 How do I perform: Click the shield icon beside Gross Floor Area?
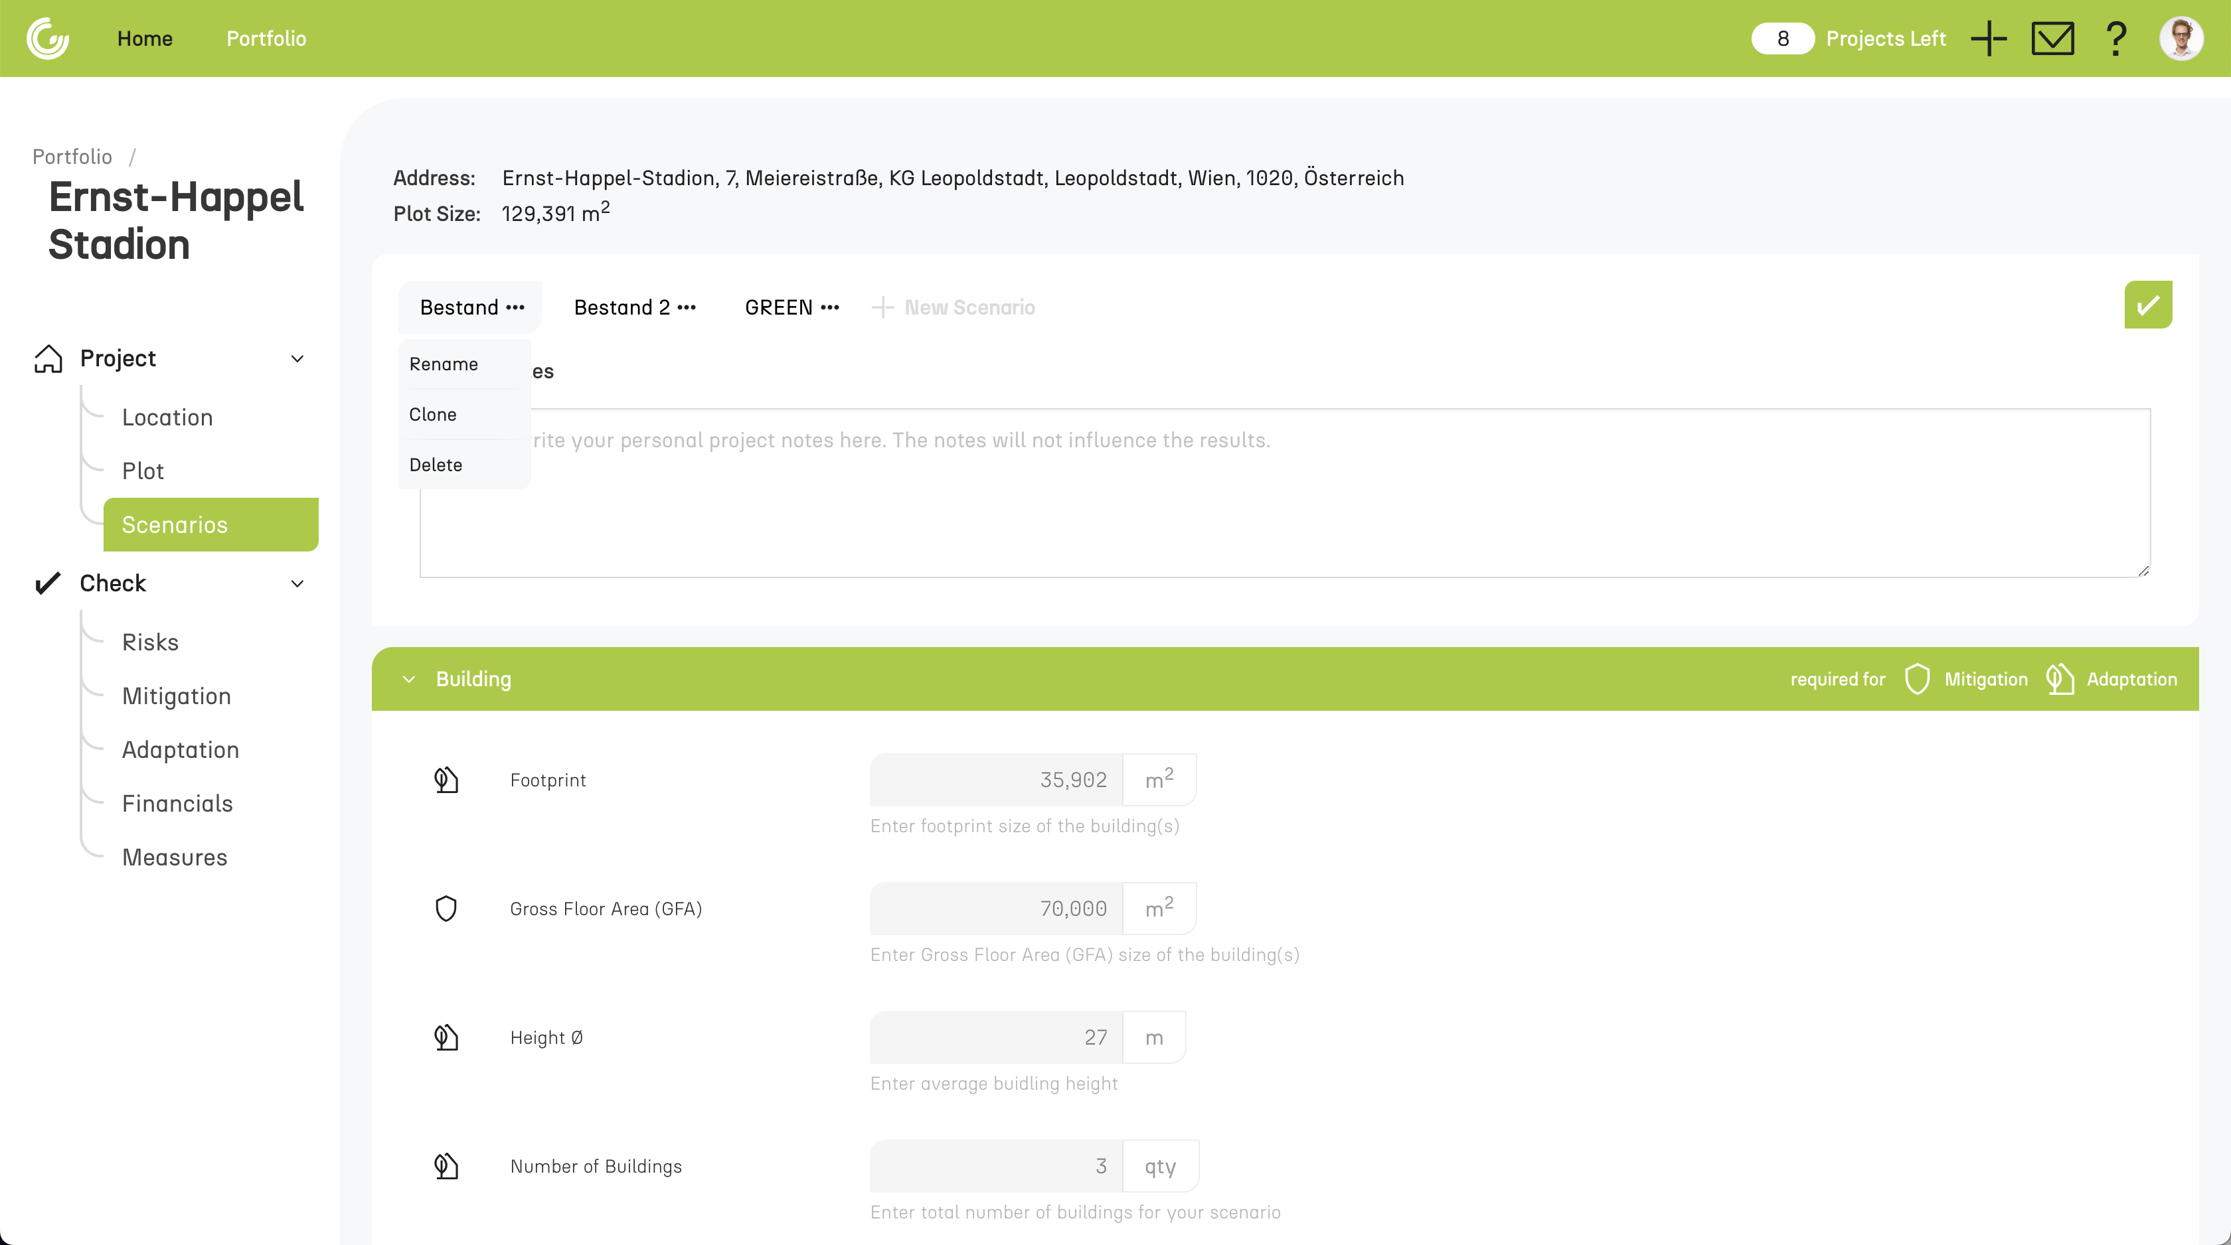tap(446, 909)
